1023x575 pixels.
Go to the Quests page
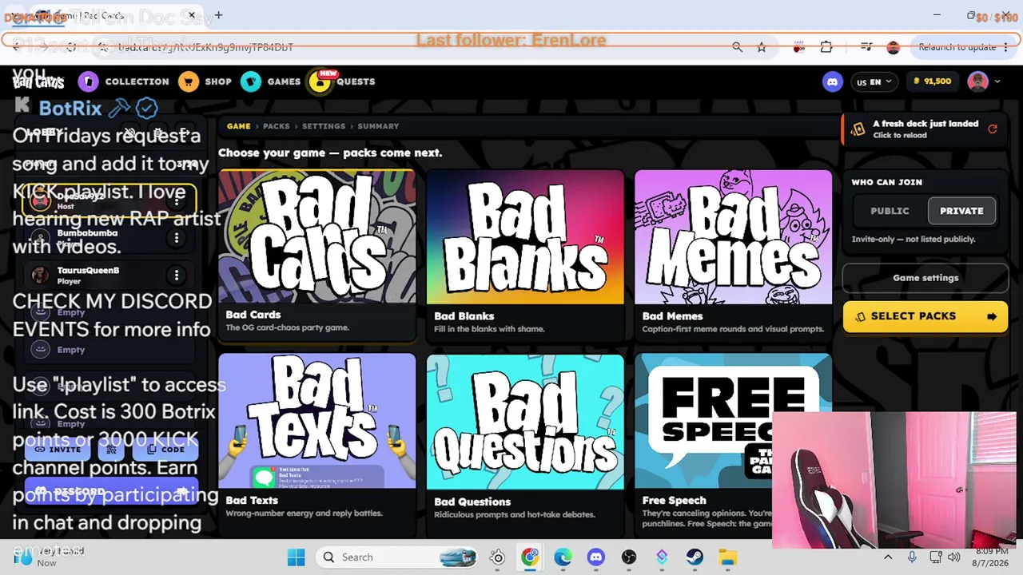point(356,81)
